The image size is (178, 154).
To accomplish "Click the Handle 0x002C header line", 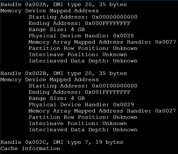I will (62, 142).
